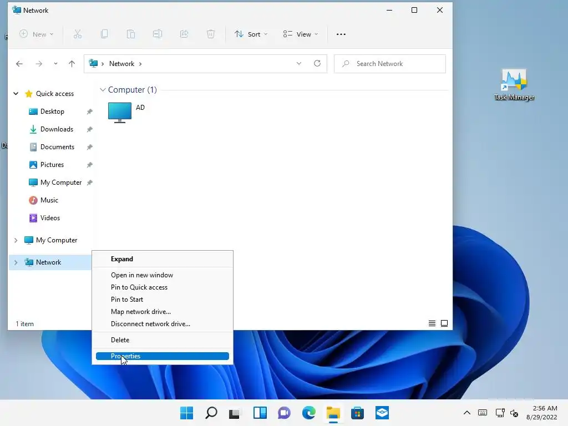Click the touch keyboard tray icon
The height and width of the screenshot is (426, 568).
coord(483,413)
